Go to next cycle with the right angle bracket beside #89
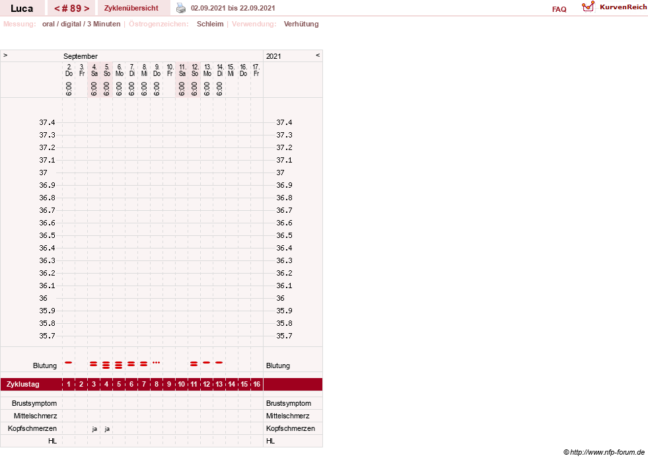648x460 pixels. [x=87, y=9]
